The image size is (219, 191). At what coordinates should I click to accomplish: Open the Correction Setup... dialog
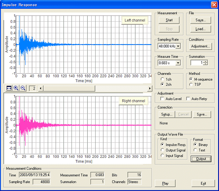point(167,114)
